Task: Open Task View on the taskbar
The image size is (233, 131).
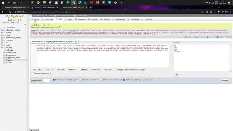Action: 15,3
